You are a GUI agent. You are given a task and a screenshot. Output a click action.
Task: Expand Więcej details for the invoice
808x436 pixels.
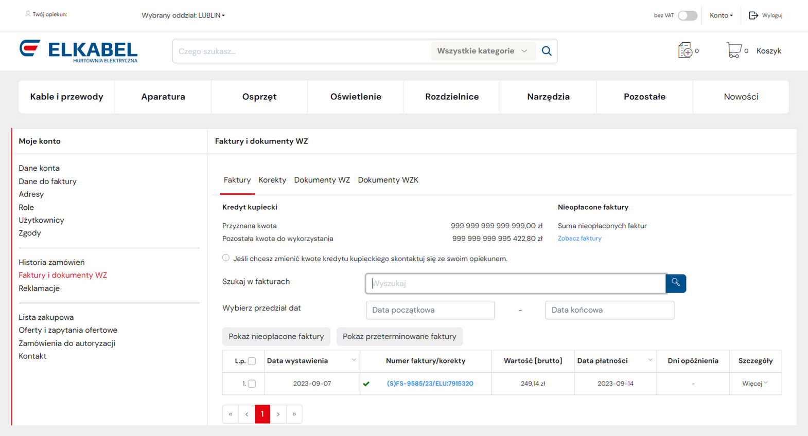[x=754, y=384]
